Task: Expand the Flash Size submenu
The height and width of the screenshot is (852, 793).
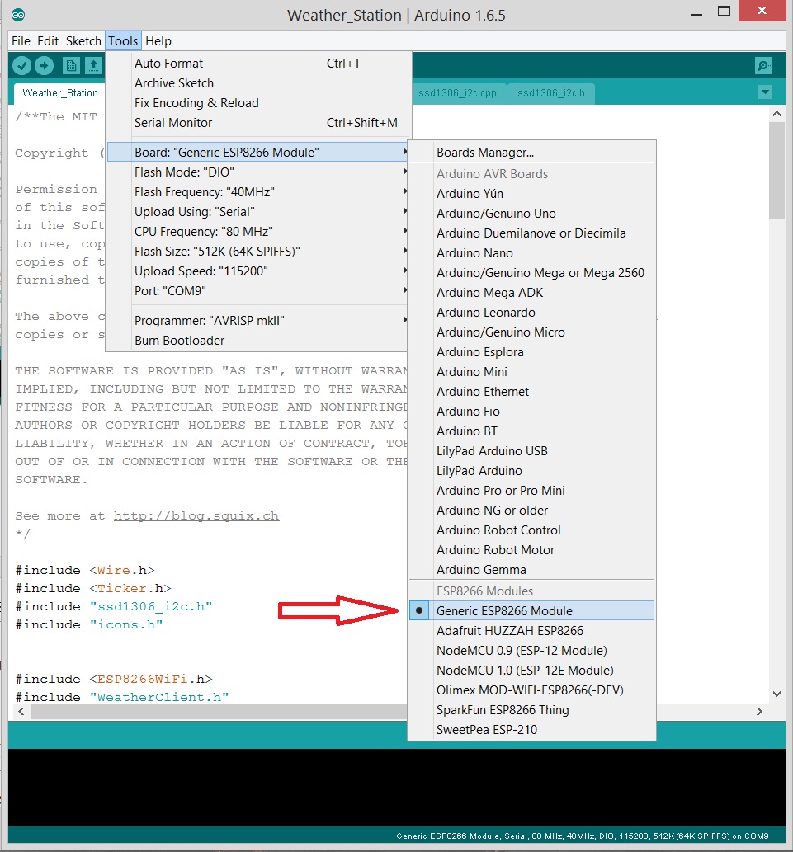Action: click(257, 252)
